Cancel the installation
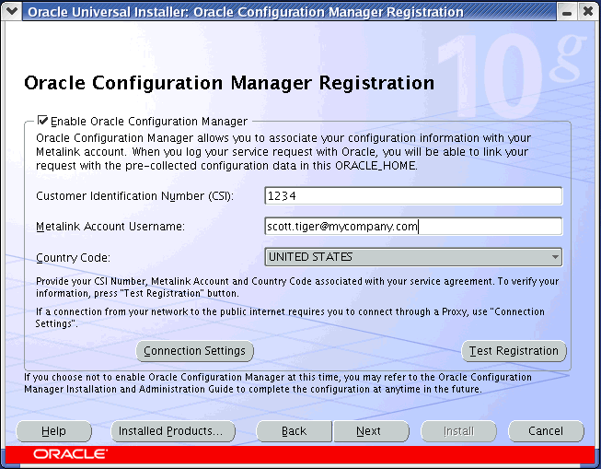 pos(546,431)
